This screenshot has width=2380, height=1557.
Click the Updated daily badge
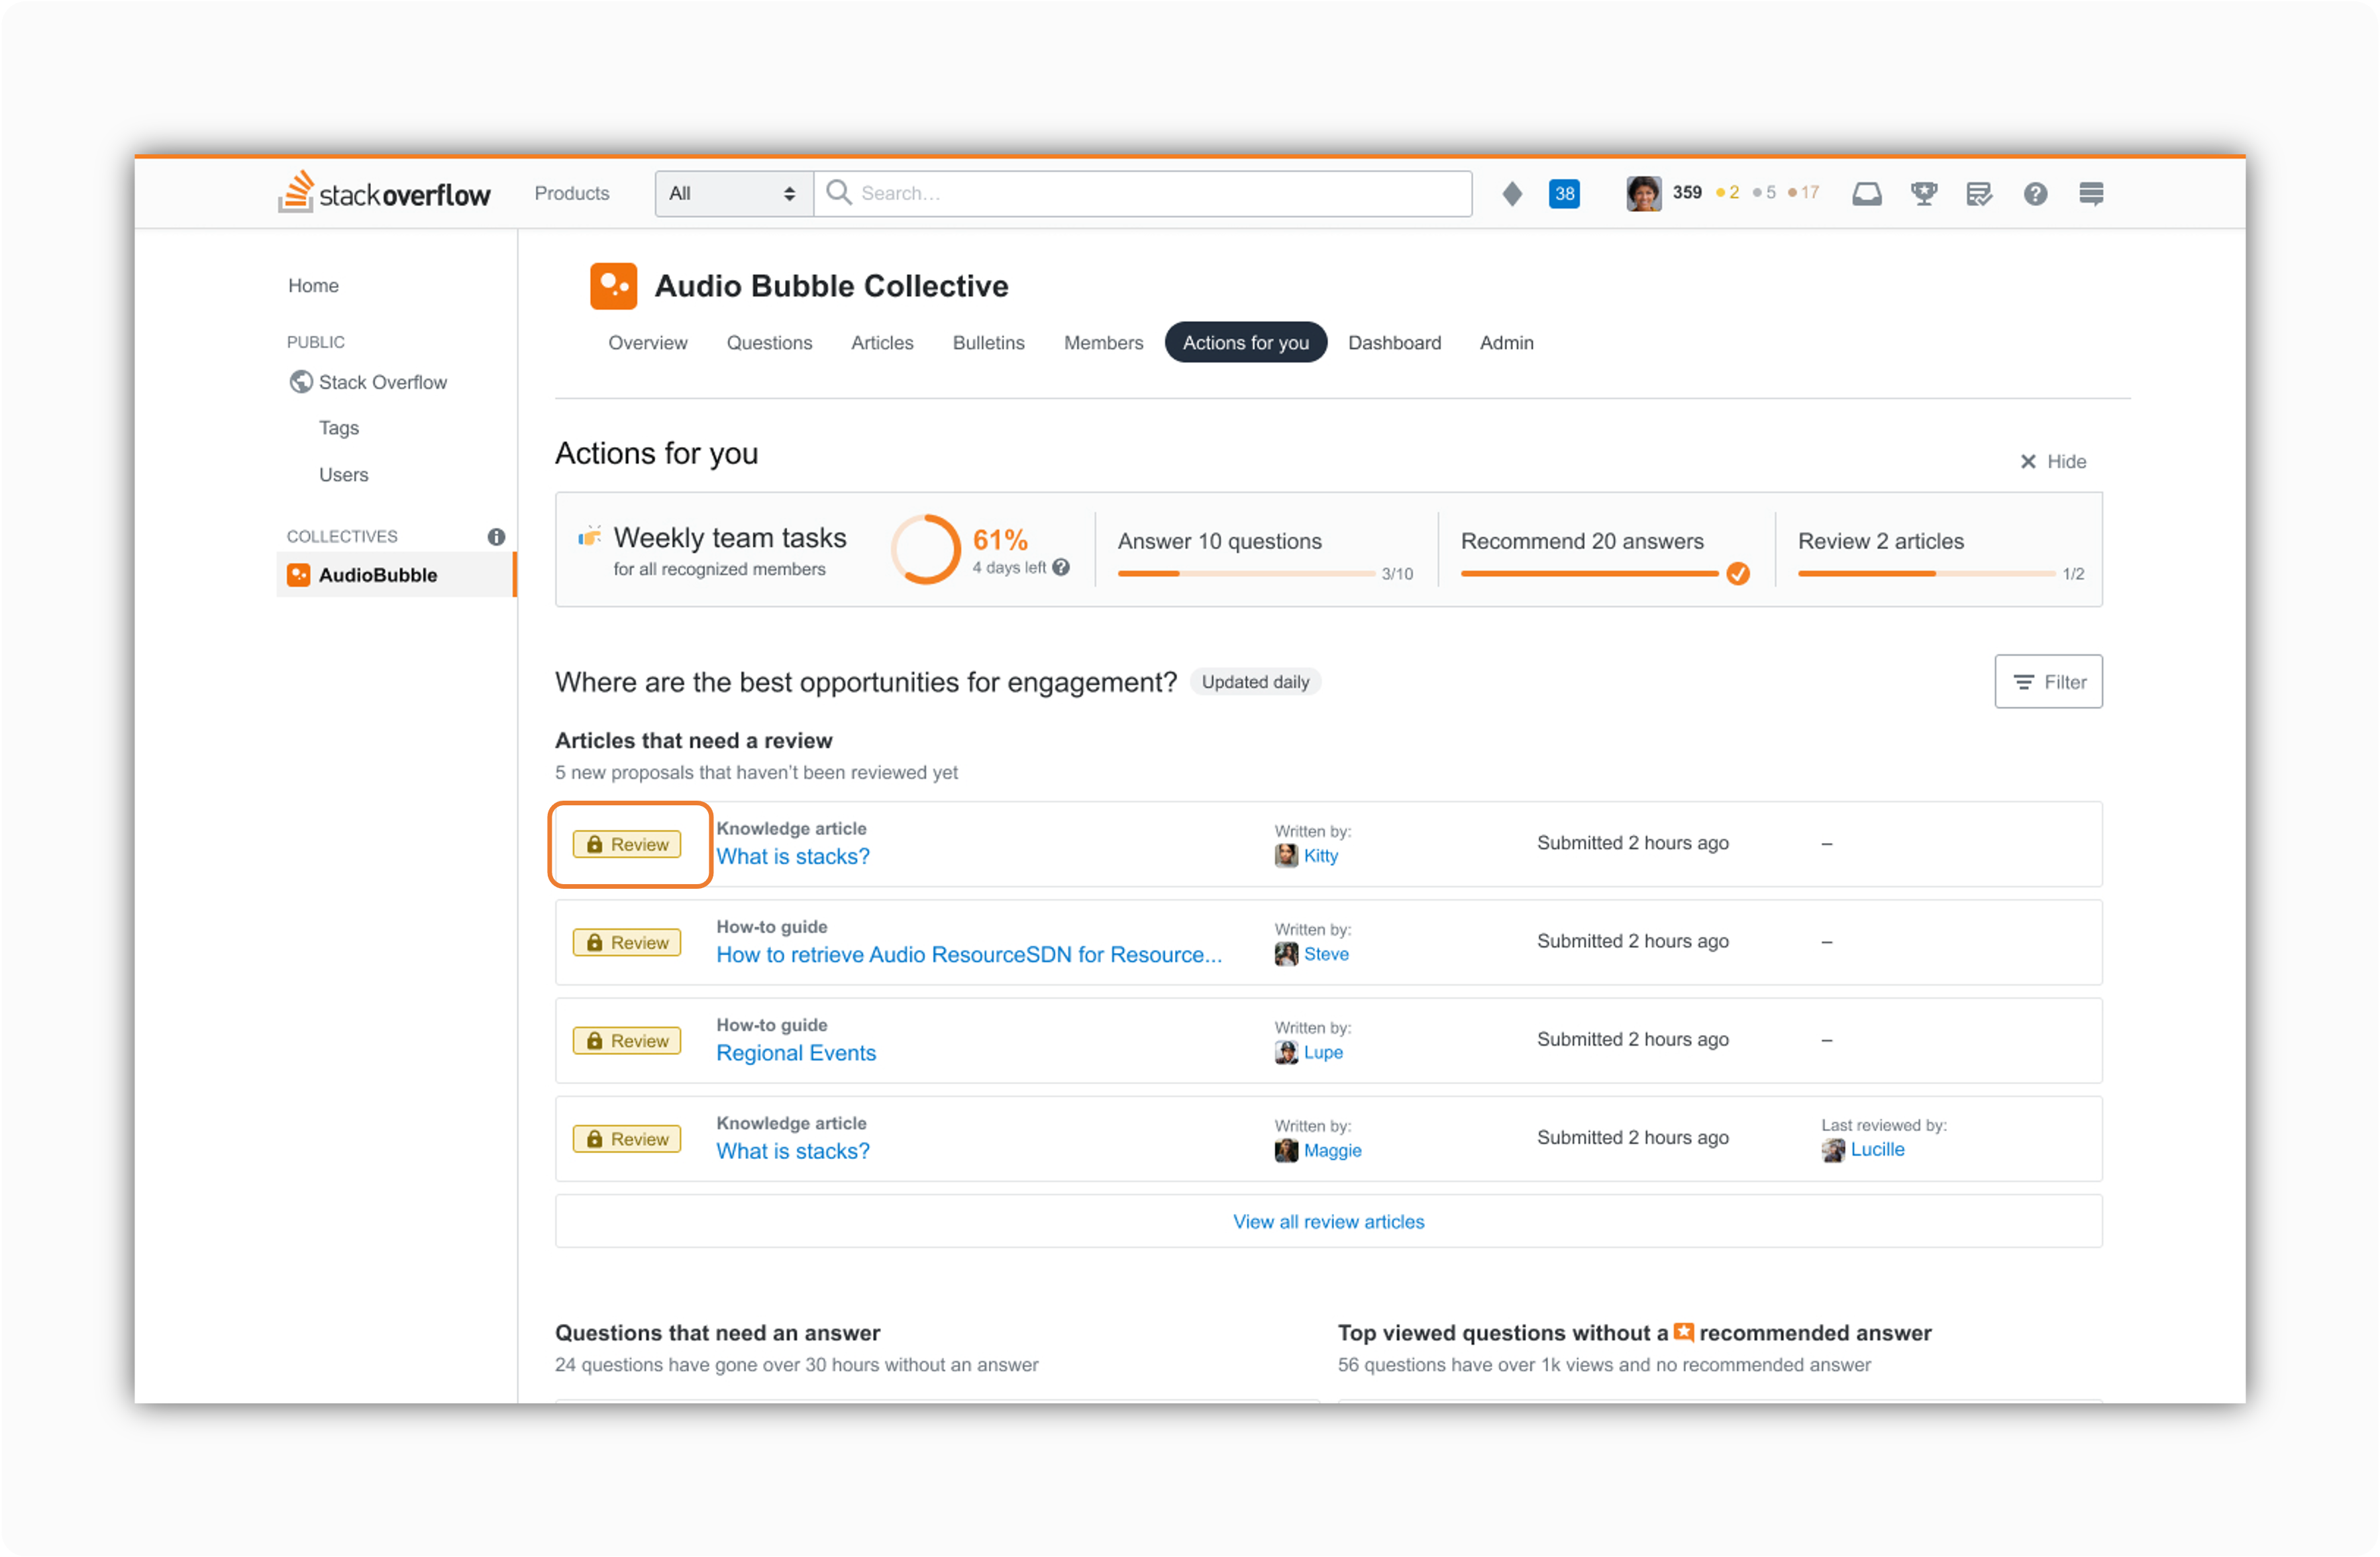click(x=1255, y=682)
